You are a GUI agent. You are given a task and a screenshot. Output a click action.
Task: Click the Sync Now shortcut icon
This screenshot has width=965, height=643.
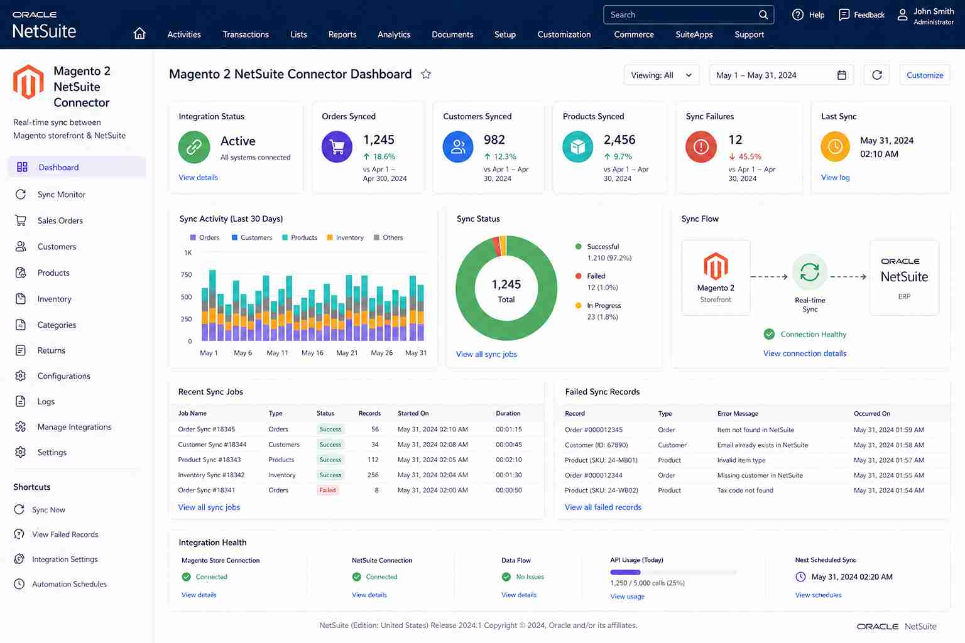tap(19, 510)
